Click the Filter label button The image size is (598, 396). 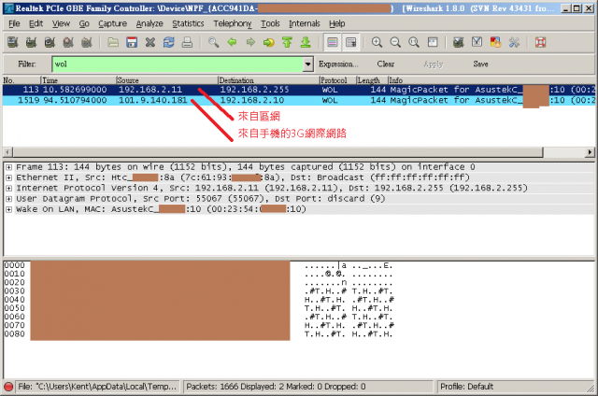(x=27, y=64)
